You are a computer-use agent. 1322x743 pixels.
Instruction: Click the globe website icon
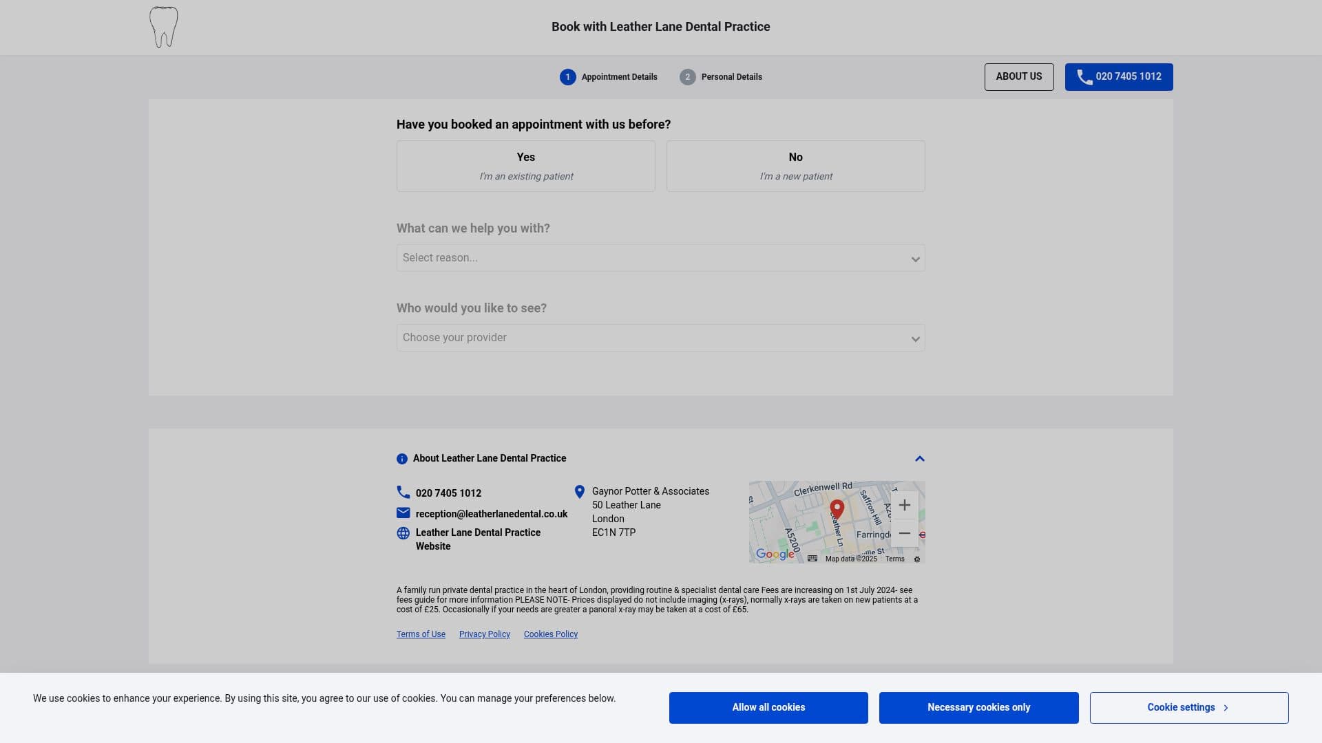[x=403, y=533]
